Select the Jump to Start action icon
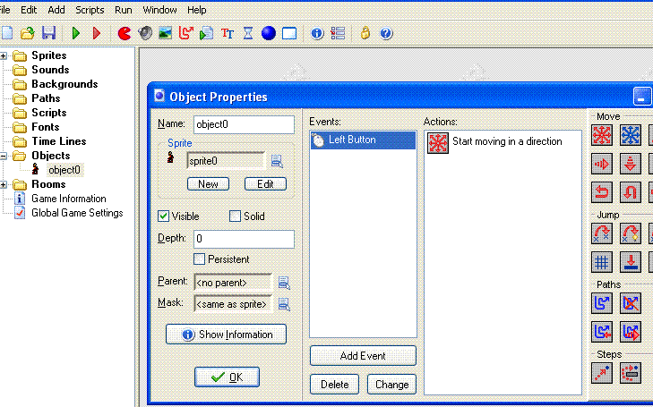The height and width of the screenshot is (407, 653). coord(630,233)
